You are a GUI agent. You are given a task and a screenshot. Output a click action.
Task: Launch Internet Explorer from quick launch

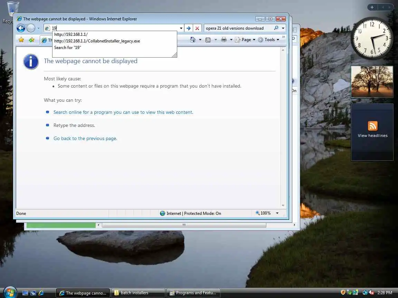pyautogui.click(x=41, y=293)
